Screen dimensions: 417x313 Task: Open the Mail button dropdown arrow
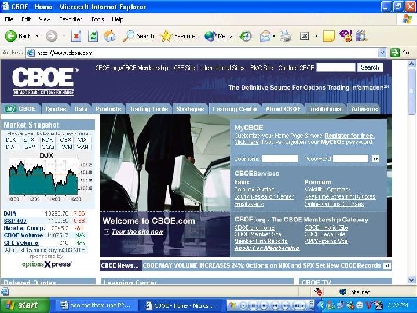coord(274,36)
